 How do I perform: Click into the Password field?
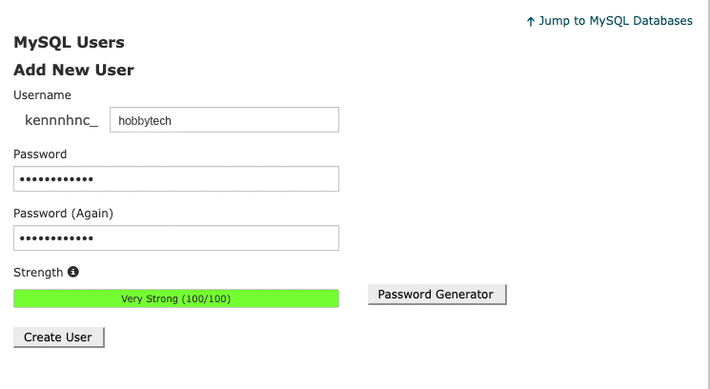point(176,179)
